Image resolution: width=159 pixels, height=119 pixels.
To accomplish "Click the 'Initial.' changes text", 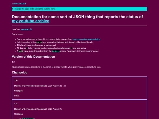I will (x=17, y=96).
